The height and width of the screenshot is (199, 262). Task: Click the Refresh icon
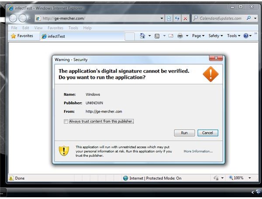pos(177,18)
